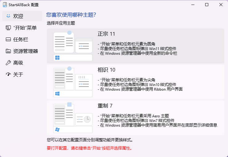Click the wrench icon beside 高级
This screenshot has height=157, width=228.
(8, 63)
